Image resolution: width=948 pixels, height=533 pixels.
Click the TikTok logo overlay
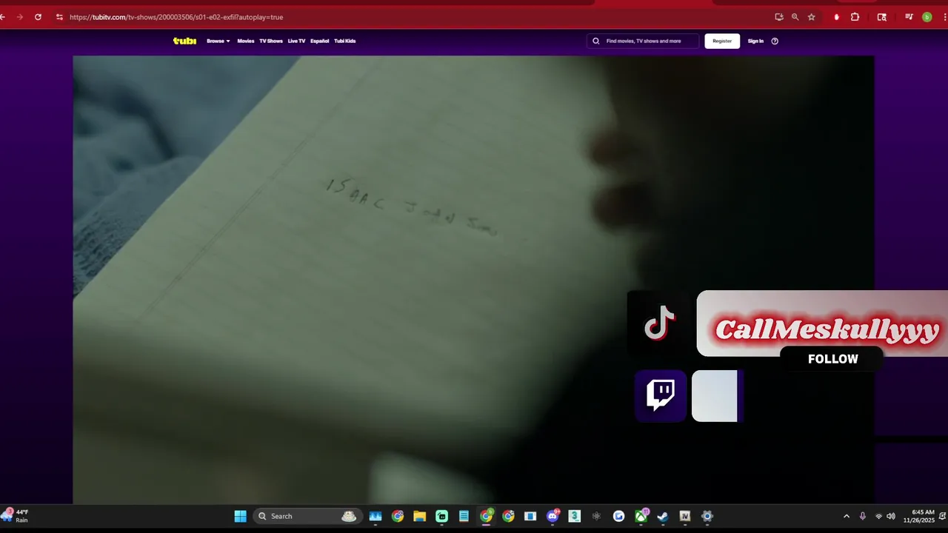click(x=659, y=324)
